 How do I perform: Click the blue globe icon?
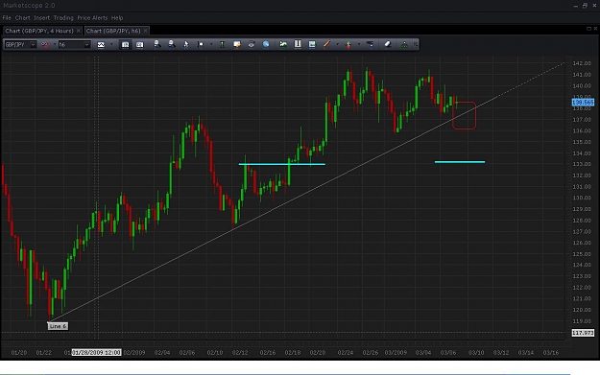tap(266, 44)
